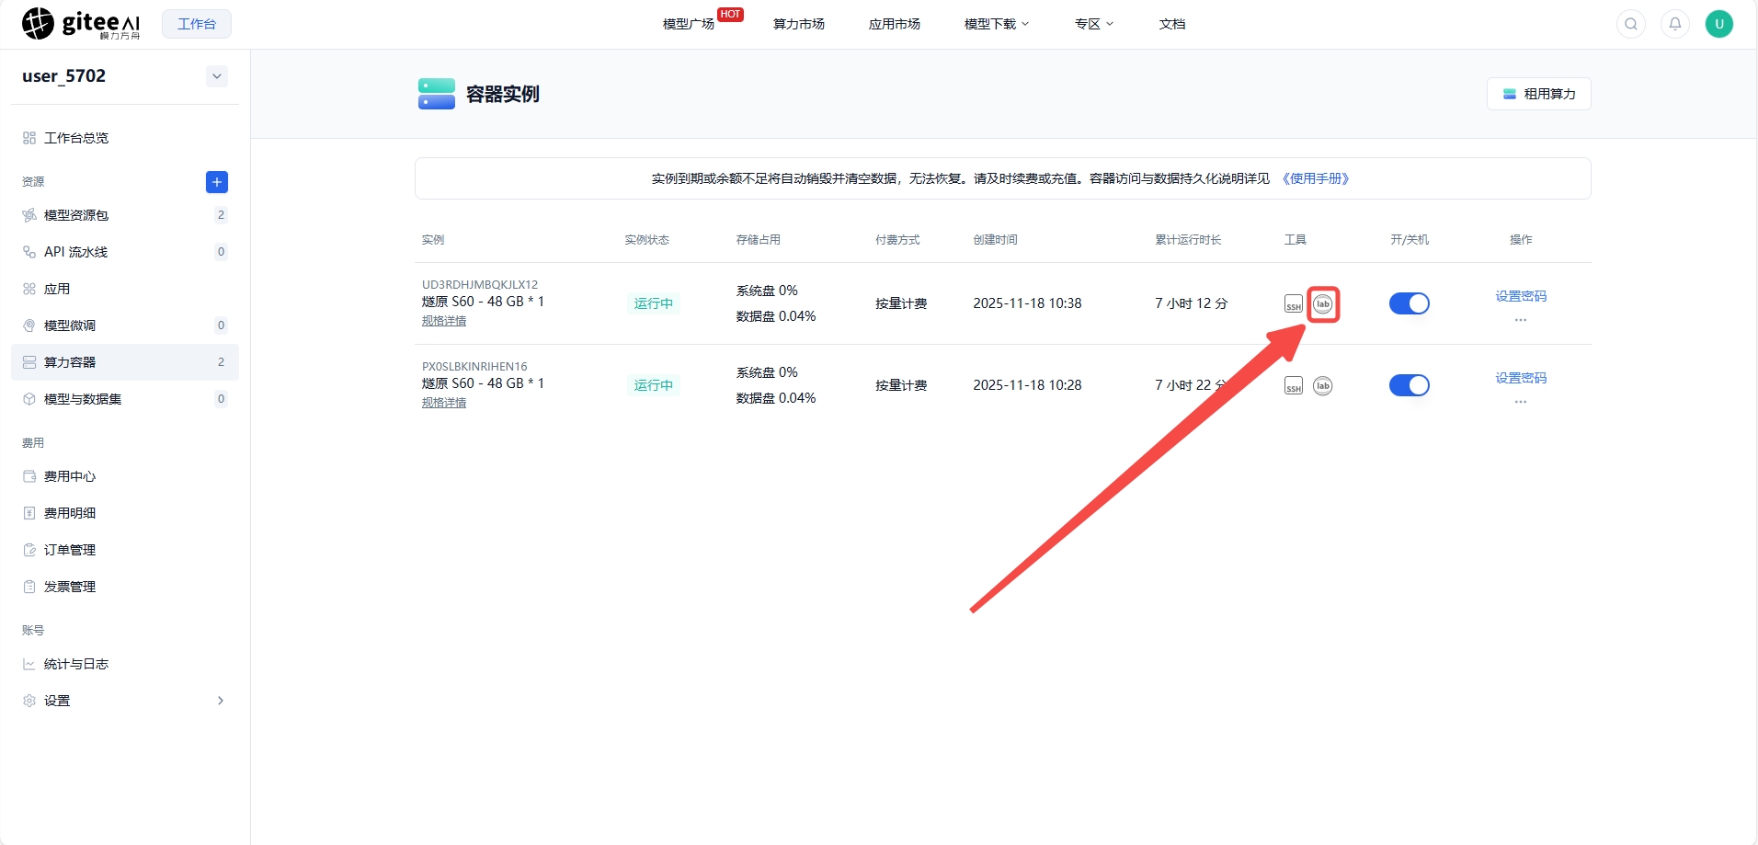Open SSH tool for PX0SLBKINRIHEN16
Viewport: 1758px width, 845px height.
coord(1294,386)
